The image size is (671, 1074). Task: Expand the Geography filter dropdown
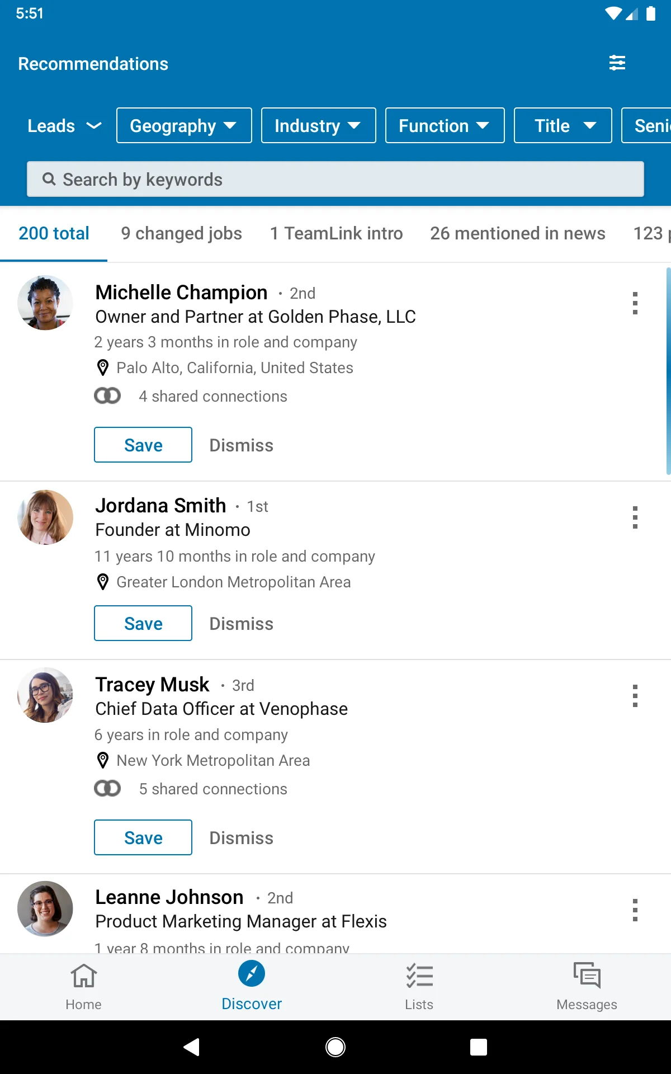(x=184, y=126)
